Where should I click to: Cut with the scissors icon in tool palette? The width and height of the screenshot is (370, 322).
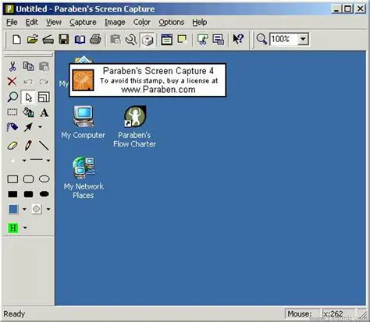(x=12, y=66)
